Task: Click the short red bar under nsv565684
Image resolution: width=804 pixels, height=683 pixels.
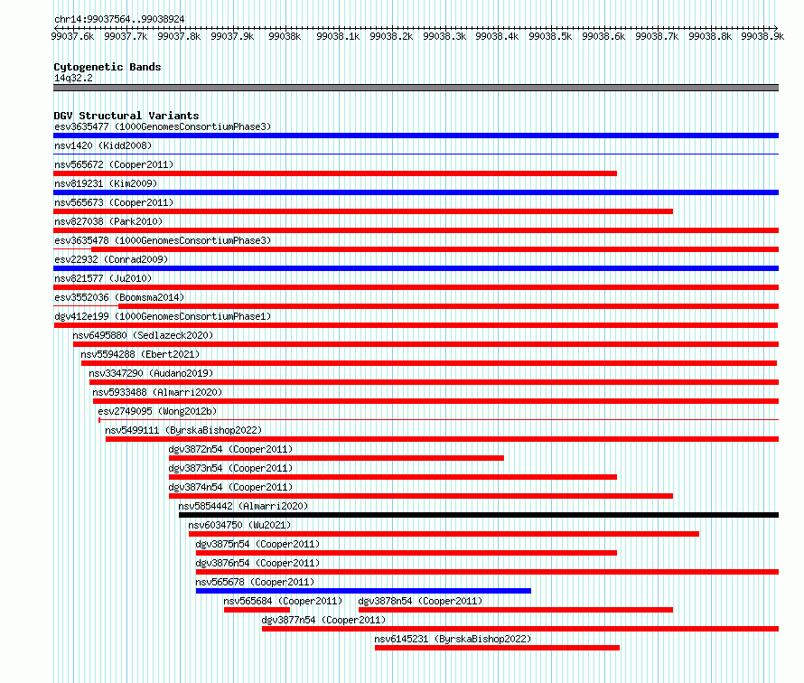Action: coord(257,610)
